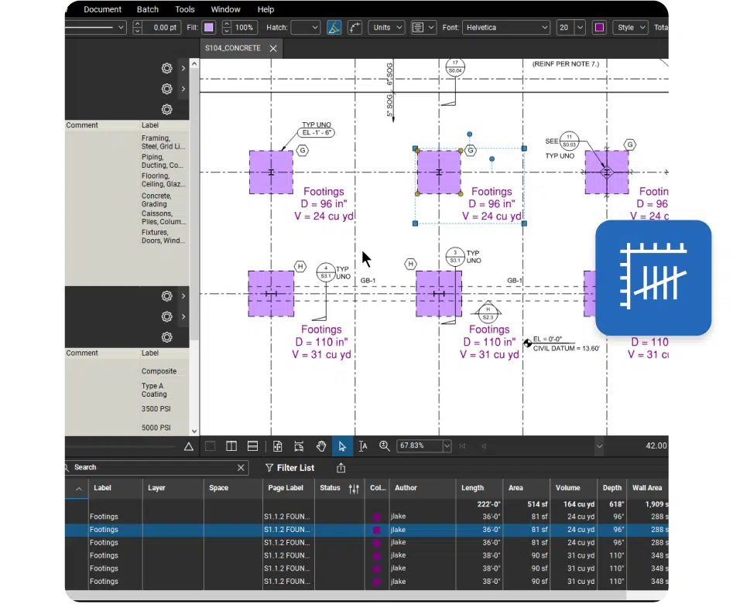Click the Filter List button
733x604 pixels.
tap(289, 468)
